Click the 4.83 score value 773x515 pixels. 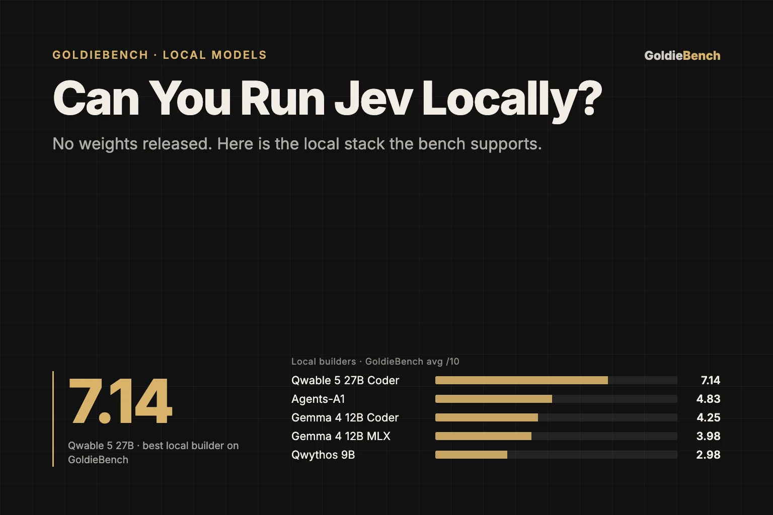708,399
